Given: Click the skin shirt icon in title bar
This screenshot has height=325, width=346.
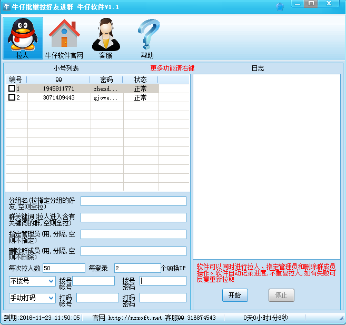Looking at the screenshot, I should tap(280, 7).
